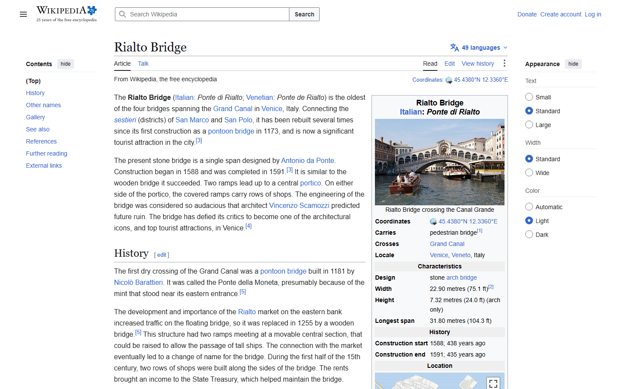622x389 pixels.
Task: Select Automatic color mode
Action: pyautogui.click(x=529, y=207)
